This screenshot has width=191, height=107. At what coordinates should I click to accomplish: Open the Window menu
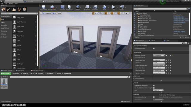[11, 4]
